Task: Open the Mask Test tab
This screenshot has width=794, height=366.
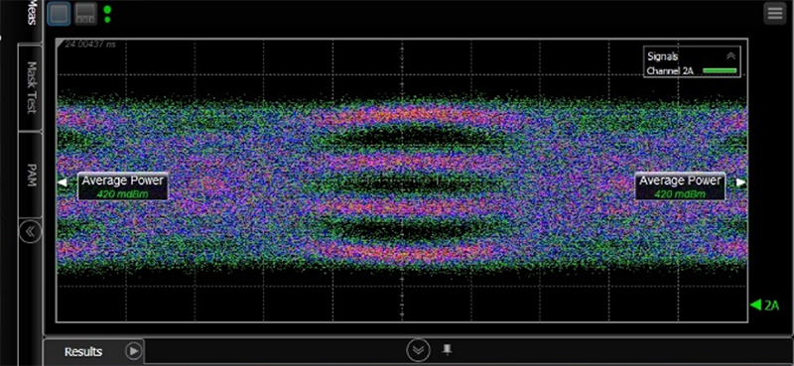Action: click(31, 87)
